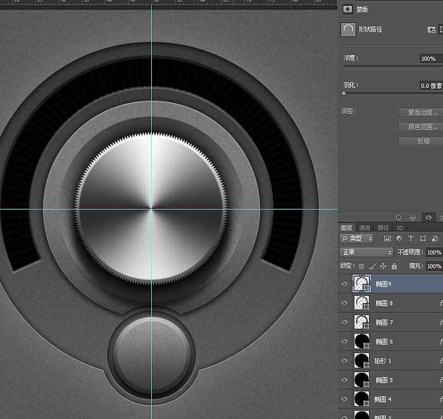The width and height of the screenshot is (443, 419).
Task: Hide the 椭圆 9 layer
Action: (x=345, y=284)
